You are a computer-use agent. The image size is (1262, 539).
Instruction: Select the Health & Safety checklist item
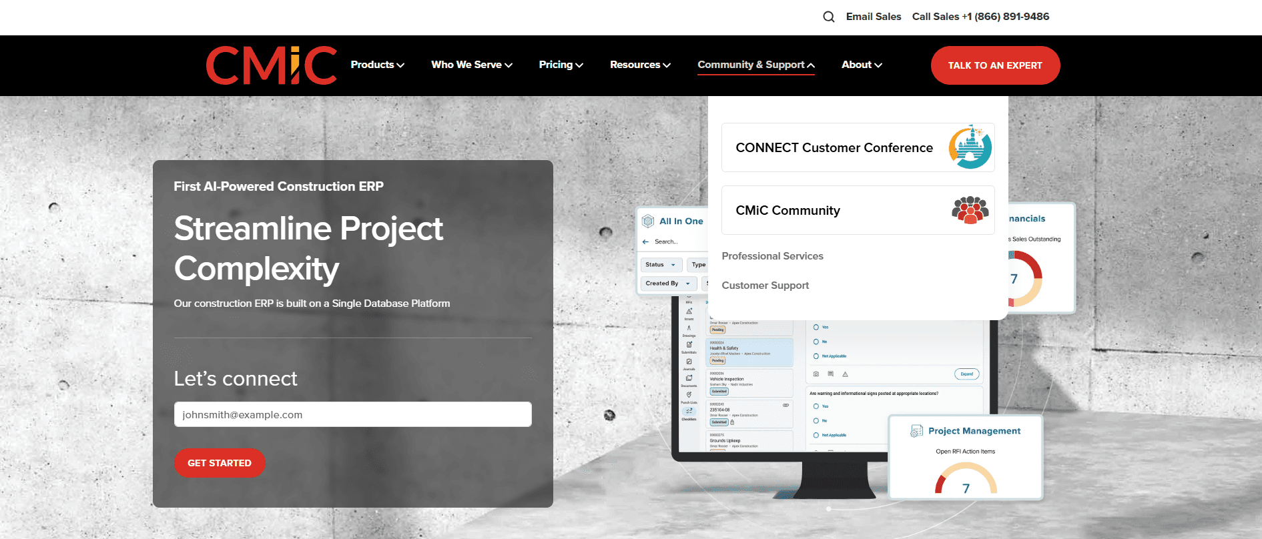[x=750, y=352]
